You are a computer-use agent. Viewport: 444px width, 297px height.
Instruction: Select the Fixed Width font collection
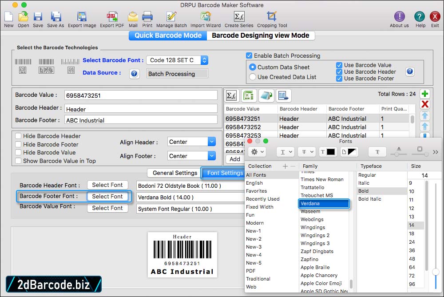point(260,207)
